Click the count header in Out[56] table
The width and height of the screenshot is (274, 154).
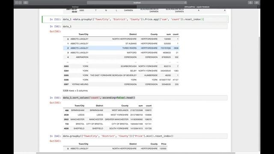click(x=176, y=34)
